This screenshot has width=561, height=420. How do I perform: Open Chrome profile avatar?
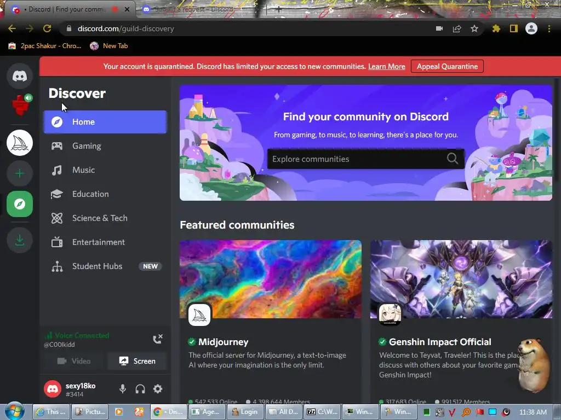[531, 28]
